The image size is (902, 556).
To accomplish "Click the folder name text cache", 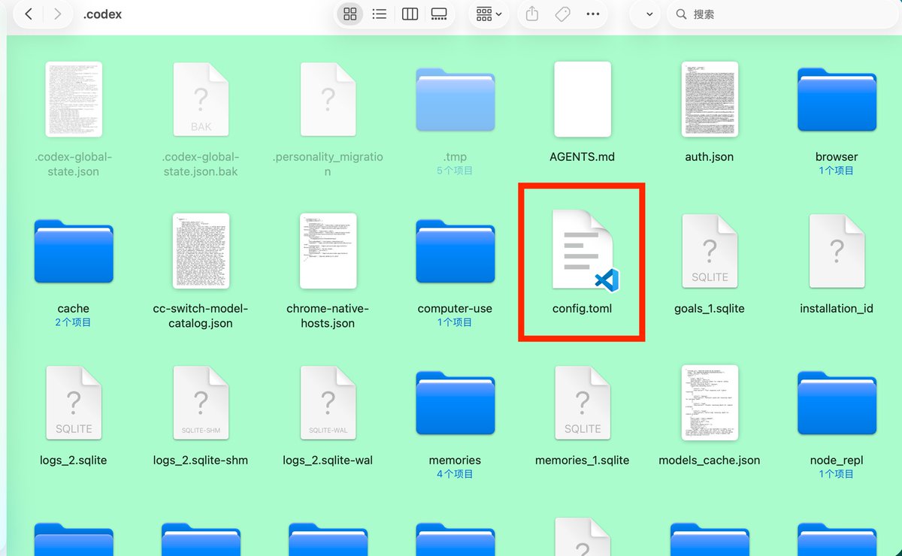I will (74, 308).
